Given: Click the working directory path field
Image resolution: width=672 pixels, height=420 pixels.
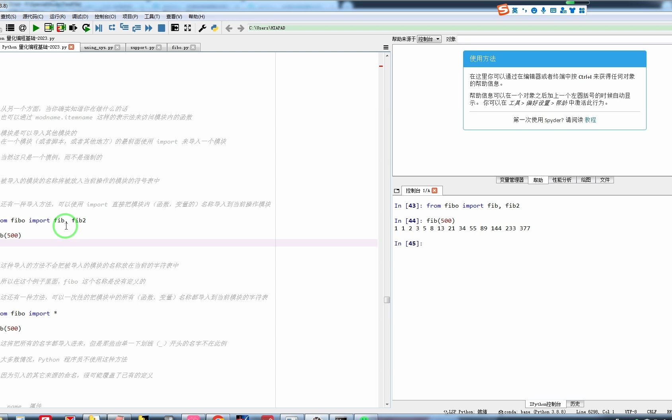Looking at the screenshot, I should tap(460, 28).
